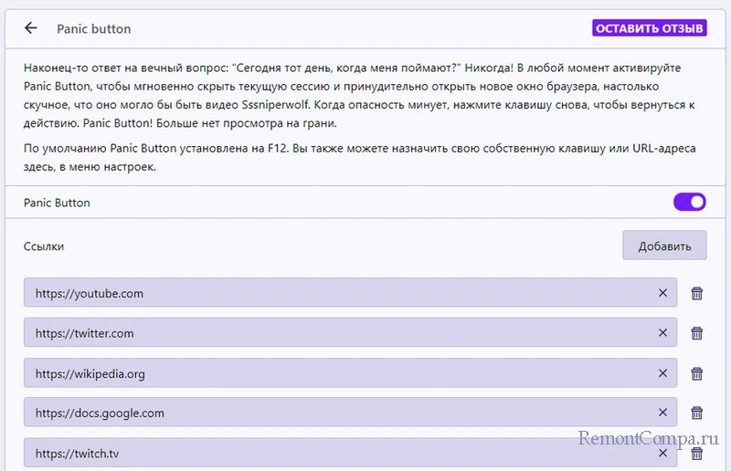This screenshot has width=731, height=471.
Task: Disable the Panic Button toggle switch
Action: pos(690,203)
